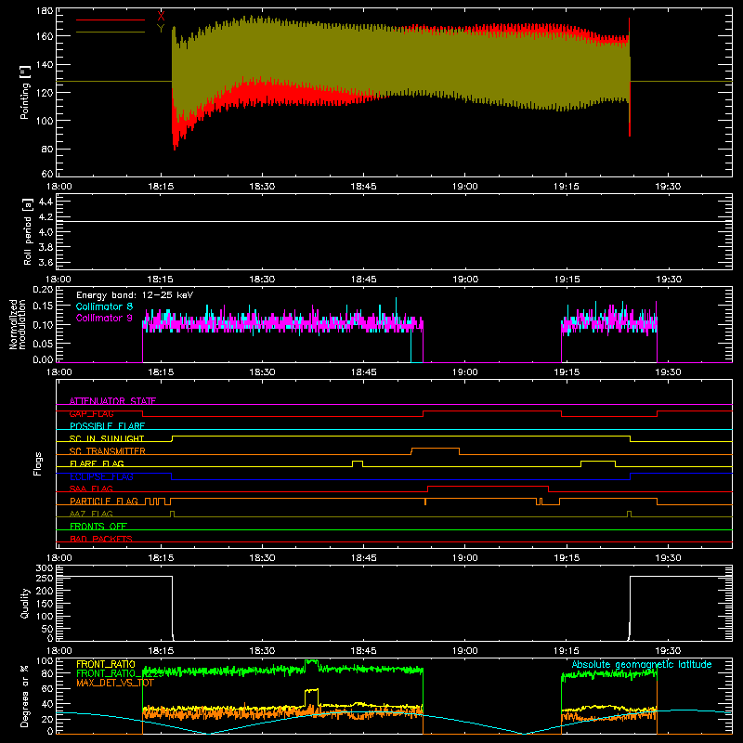Click the 19:30 time label under the Quality plot
This screenshot has height=743, width=743.
point(668,651)
